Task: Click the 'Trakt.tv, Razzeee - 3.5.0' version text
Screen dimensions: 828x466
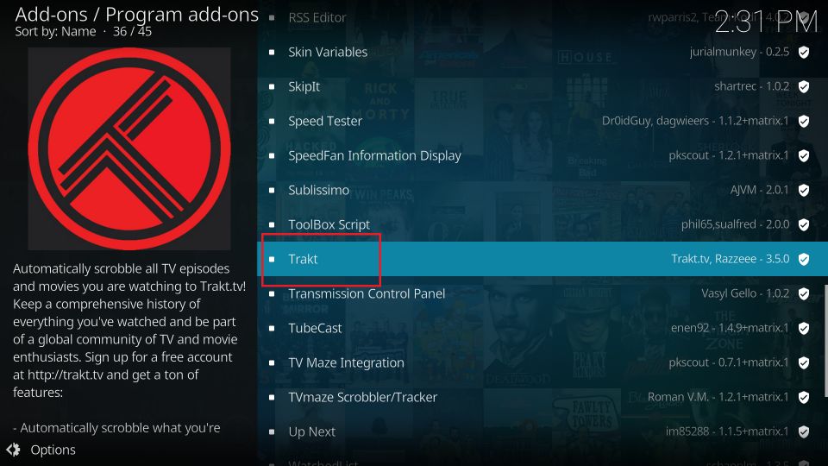Action: (731, 259)
